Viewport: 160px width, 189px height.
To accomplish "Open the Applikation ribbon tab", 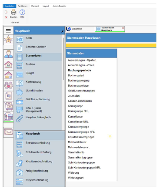I will 10,6.
